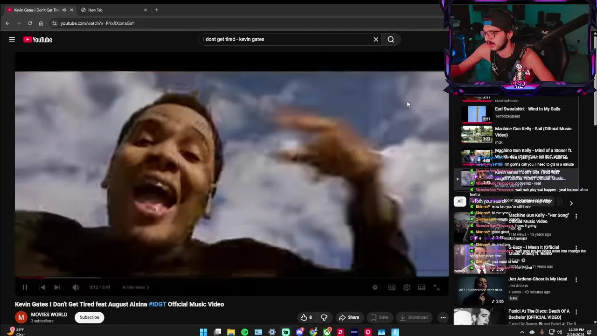Open Task View on taskbar
This screenshot has width=597, height=336.
pos(217,332)
